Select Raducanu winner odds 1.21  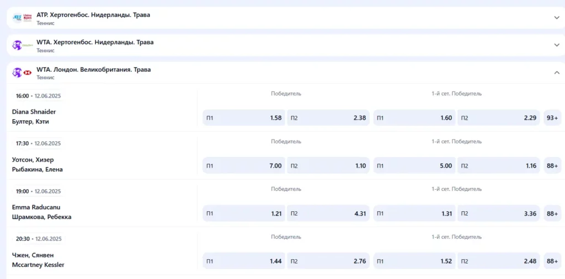coord(243,213)
